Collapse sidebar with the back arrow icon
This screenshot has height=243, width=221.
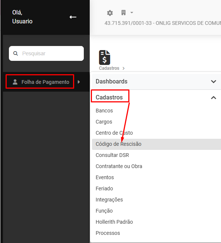tap(73, 17)
